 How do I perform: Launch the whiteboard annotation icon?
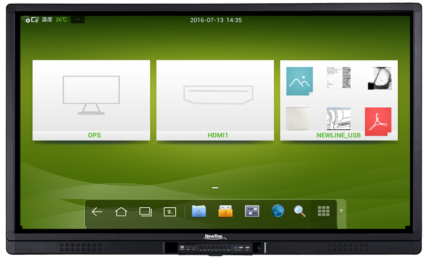(170, 212)
